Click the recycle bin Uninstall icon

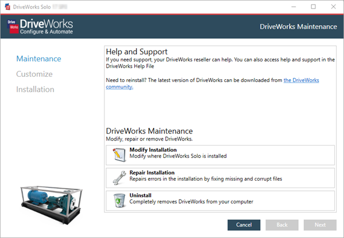click(x=120, y=201)
